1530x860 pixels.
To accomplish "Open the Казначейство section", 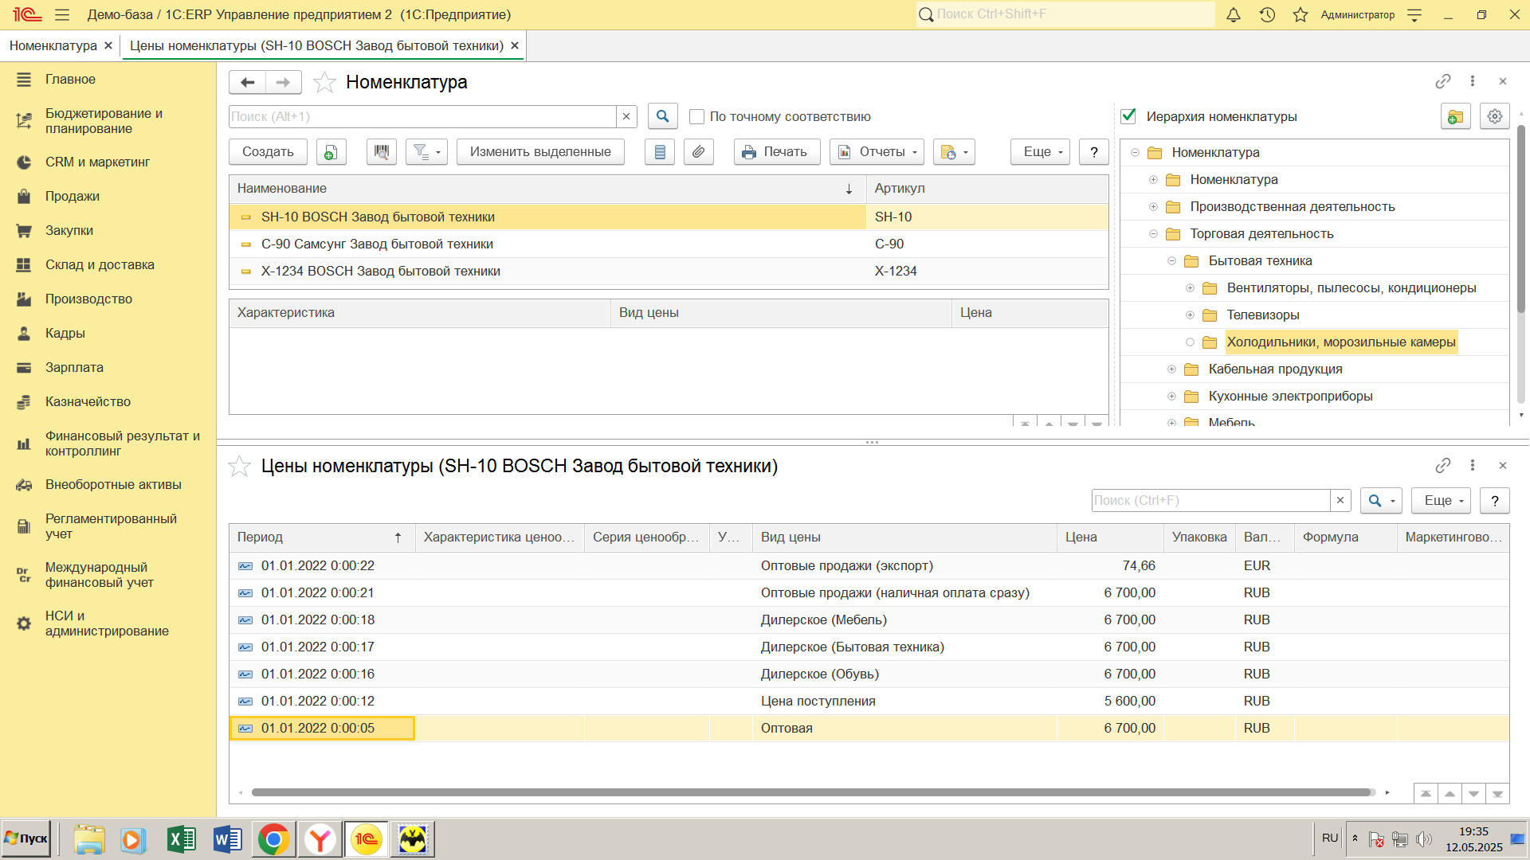I will coord(88,401).
